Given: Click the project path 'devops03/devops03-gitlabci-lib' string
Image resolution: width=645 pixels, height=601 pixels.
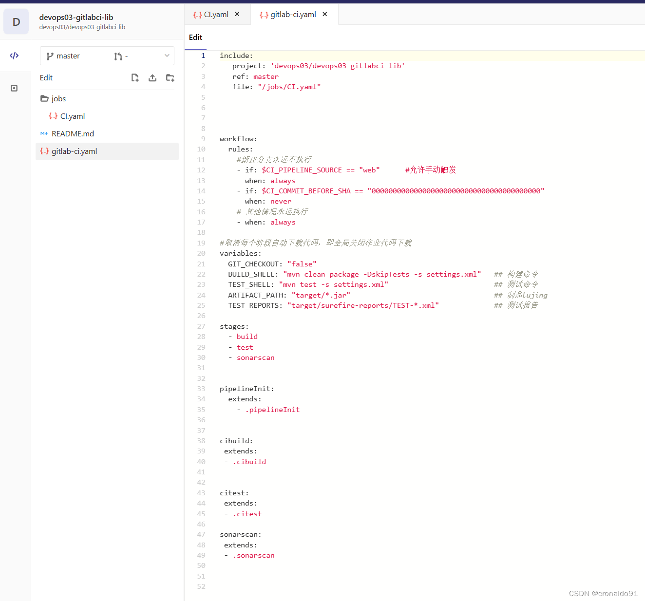Looking at the screenshot, I should click(x=338, y=66).
